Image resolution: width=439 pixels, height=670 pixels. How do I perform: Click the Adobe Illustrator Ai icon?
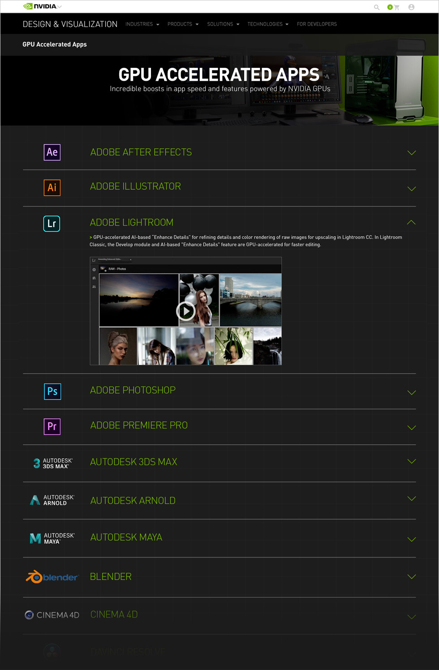[52, 188]
